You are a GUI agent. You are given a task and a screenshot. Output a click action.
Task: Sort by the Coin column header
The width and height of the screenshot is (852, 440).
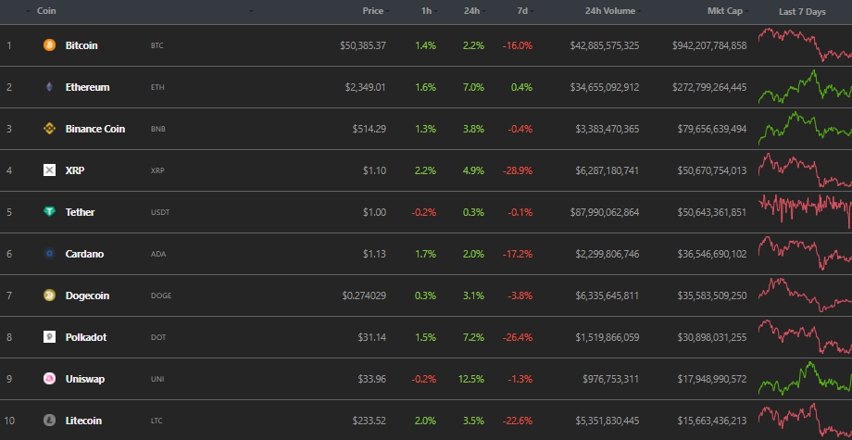pyautogui.click(x=46, y=11)
